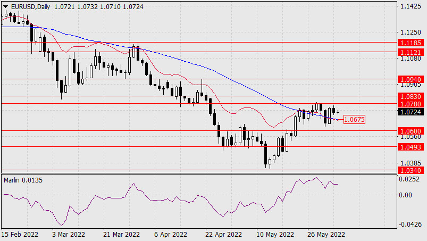Select the 1.0600 support level label
Viewport: 427px width, 241px height.
coord(411,131)
